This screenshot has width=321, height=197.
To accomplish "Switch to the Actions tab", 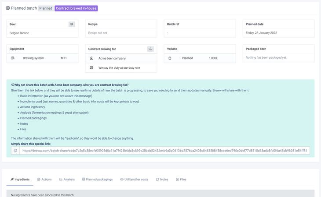I will tap(44, 179).
